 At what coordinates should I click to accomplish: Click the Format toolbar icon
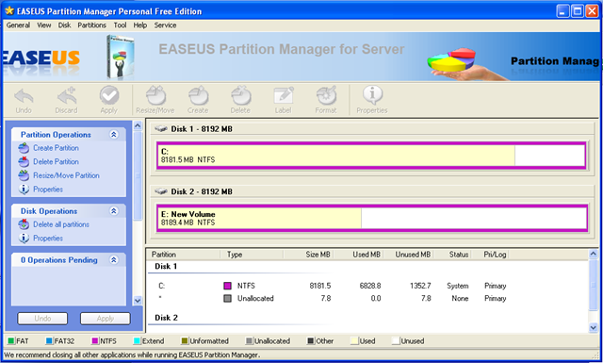326,96
